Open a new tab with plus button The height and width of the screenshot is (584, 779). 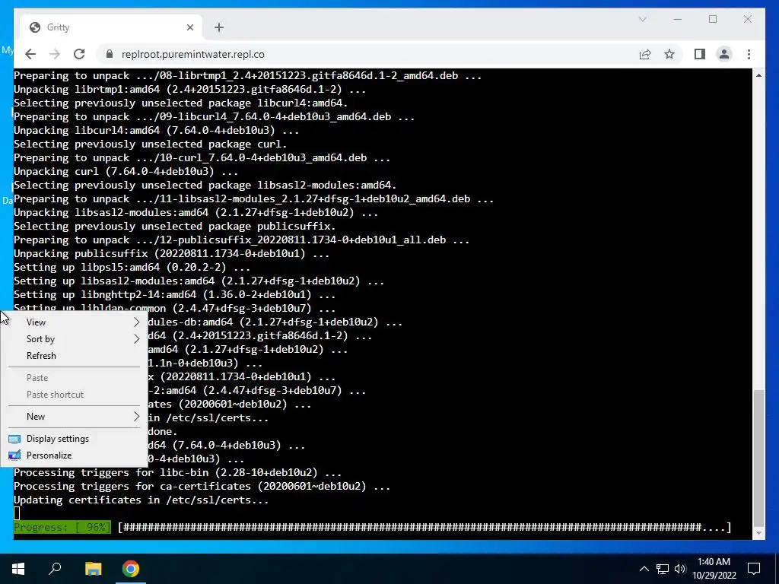[219, 27]
